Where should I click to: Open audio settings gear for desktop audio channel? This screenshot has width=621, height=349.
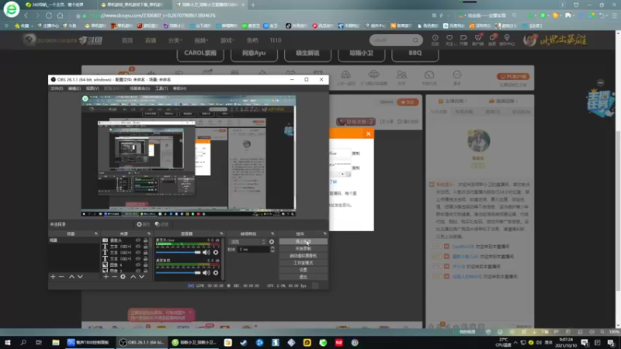[x=216, y=273]
